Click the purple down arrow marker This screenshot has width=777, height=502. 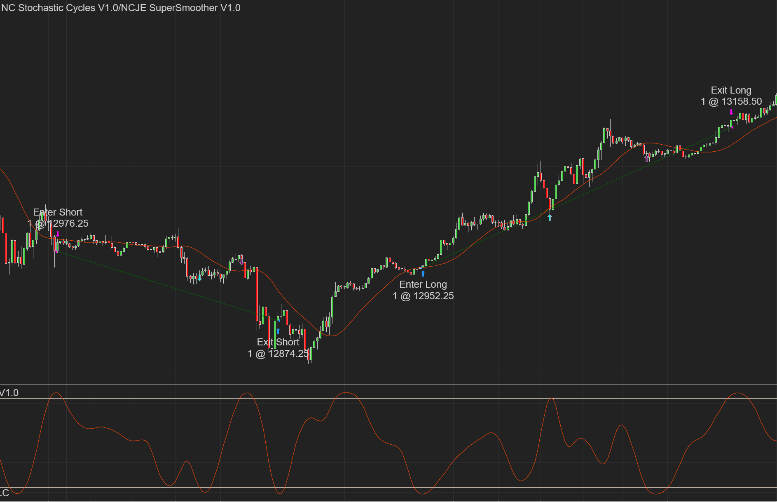241,262
